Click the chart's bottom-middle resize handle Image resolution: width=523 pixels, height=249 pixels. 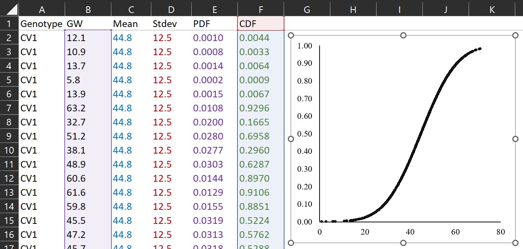403,243
